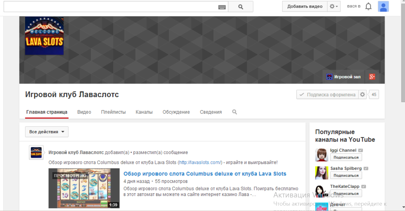405x211 pixels.
Task: Click the Sasha Spilberg verified badge
Action: coord(366,168)
